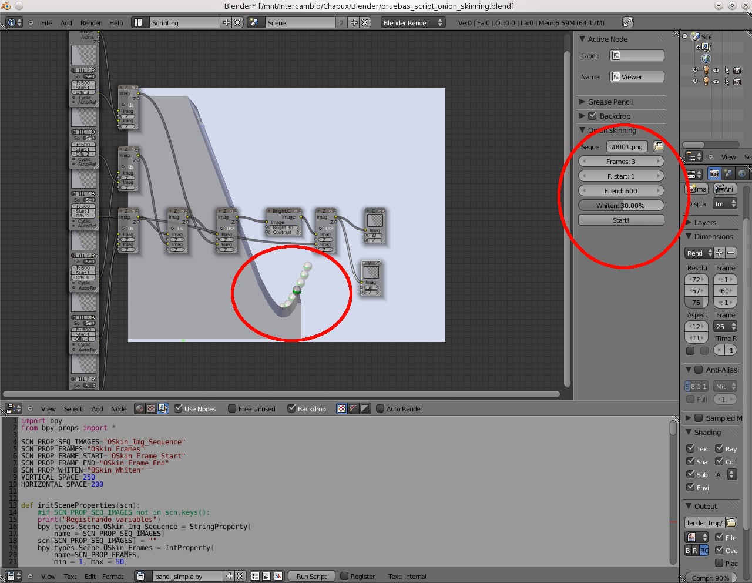This screenshot has width=752, height=583.
Task: Toggle syntax highlighting icon in the text editor
Action: 278,576
